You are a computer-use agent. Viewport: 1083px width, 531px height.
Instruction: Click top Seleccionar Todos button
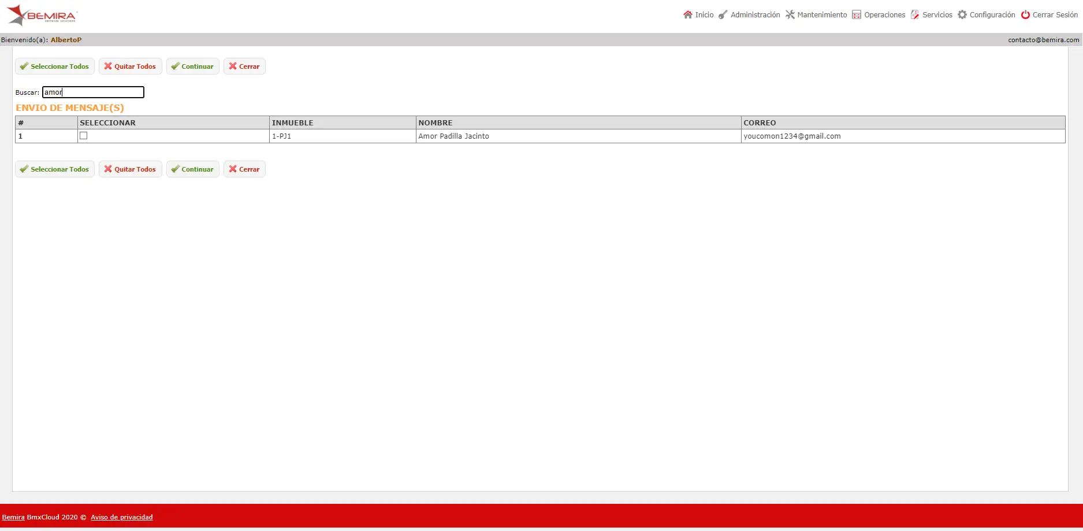click(x=55, y=66)
